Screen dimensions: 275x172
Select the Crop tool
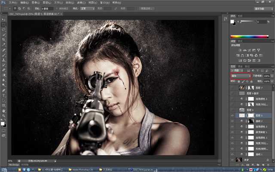click(x=4, y=39)
